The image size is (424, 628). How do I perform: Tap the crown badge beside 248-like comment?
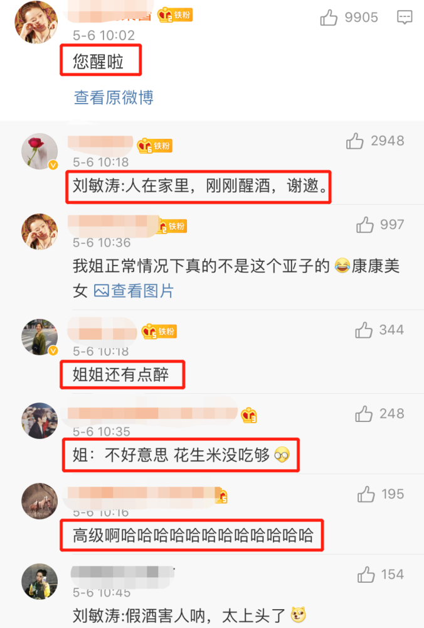point(249,415)
